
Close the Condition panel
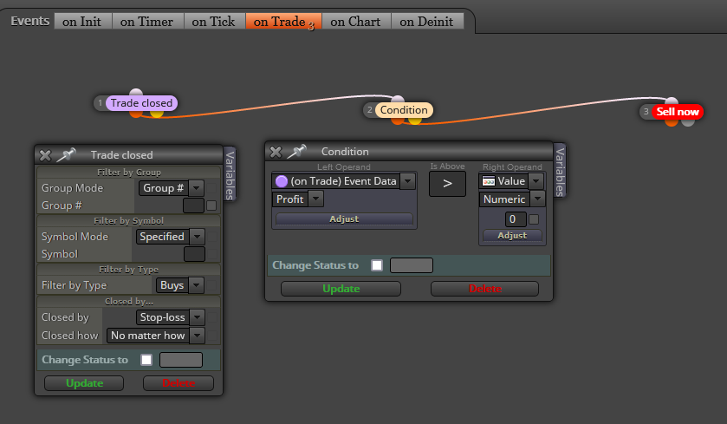[x=276, y=152]
